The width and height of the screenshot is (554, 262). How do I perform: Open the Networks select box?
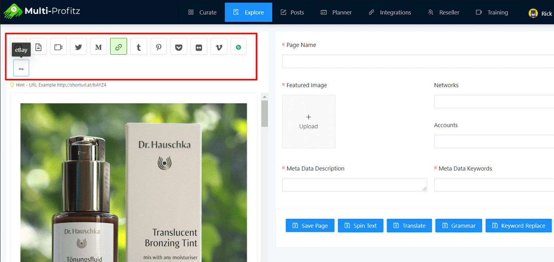494,102
